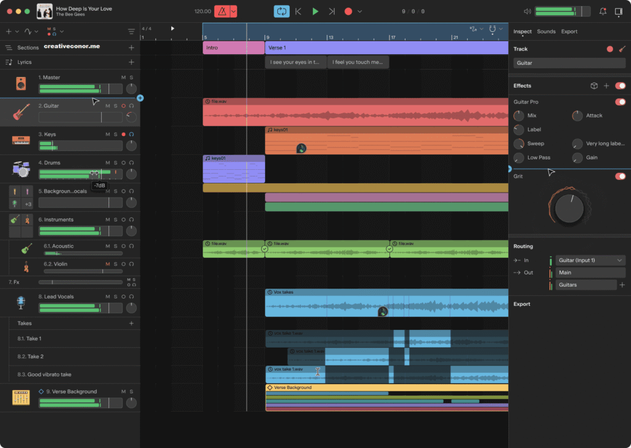Solo the Guitar track

[115, 106]
